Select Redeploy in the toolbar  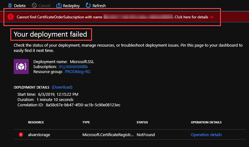pos(71,6)
